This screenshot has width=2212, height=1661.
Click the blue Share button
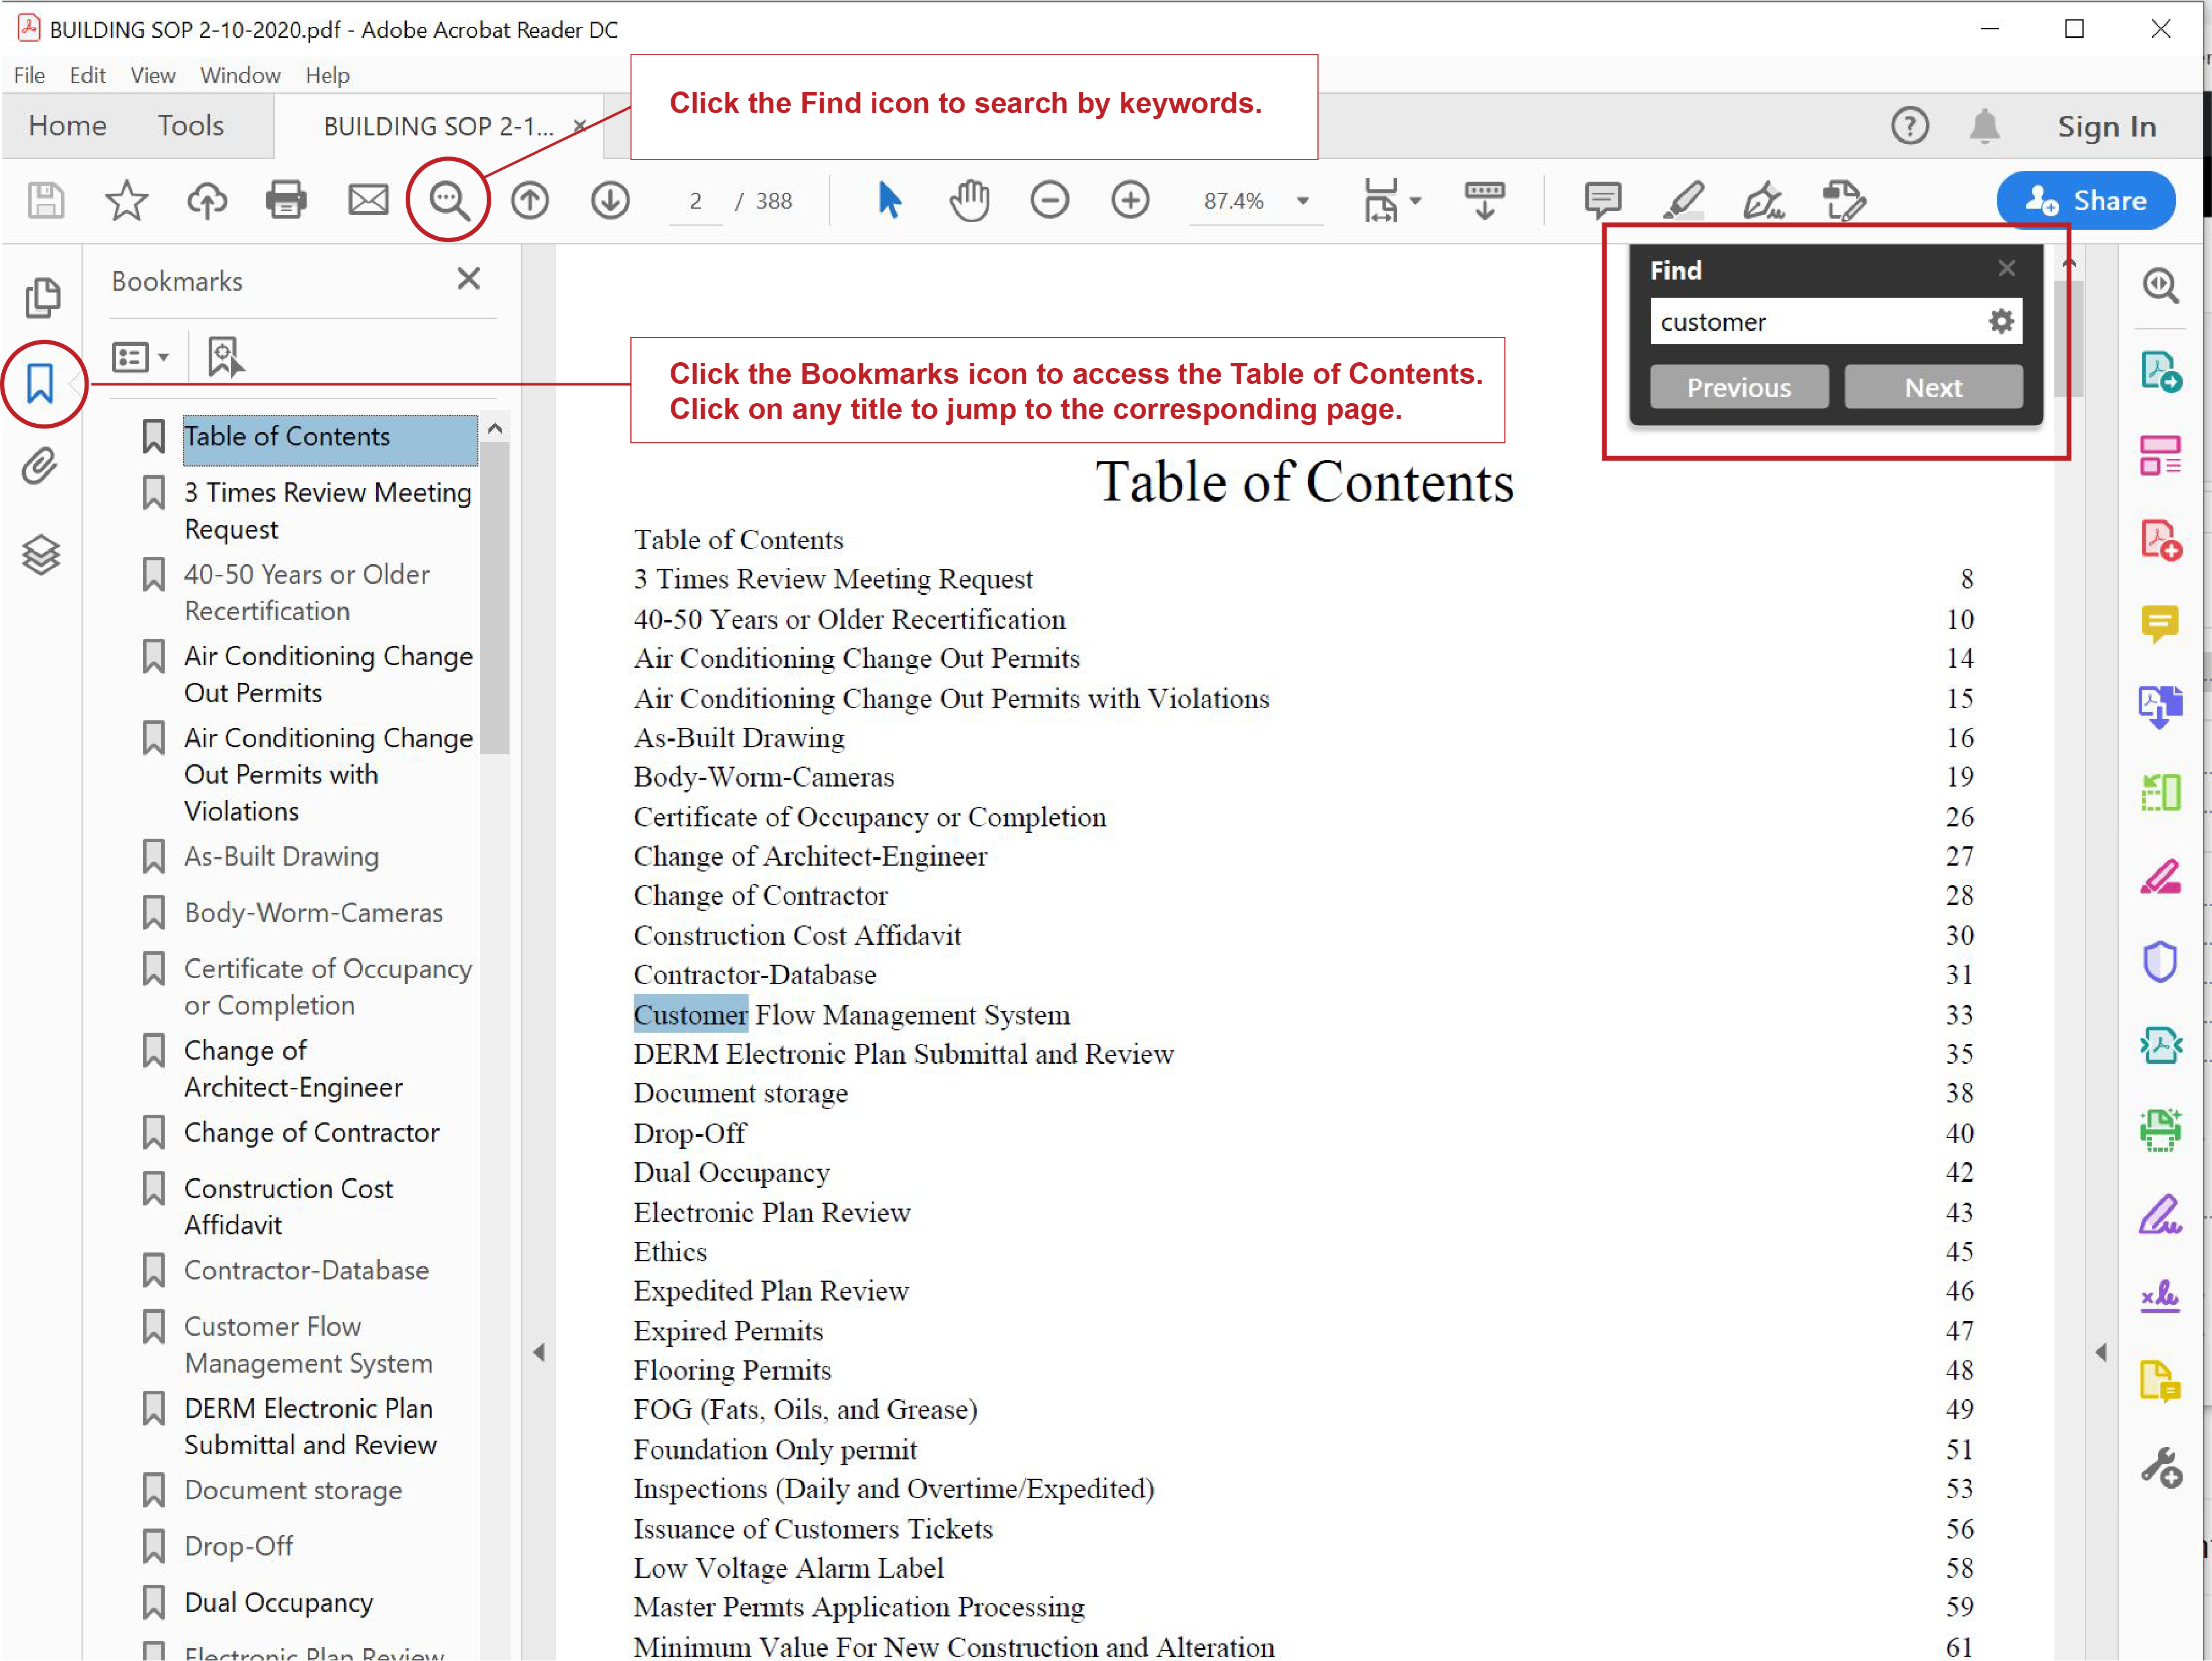tap(2086, 200)
